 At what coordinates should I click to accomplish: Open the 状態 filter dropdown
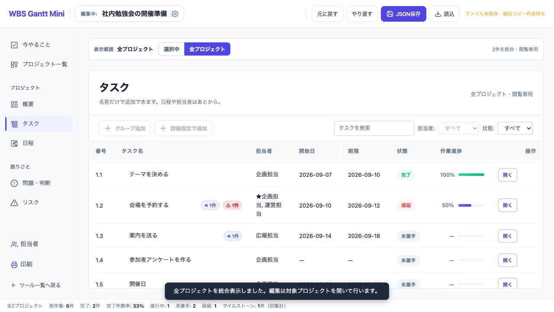click(515, 128)
